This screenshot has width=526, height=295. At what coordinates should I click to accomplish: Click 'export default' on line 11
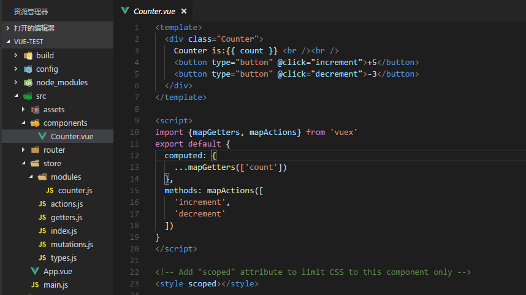(x=188, y=144)
